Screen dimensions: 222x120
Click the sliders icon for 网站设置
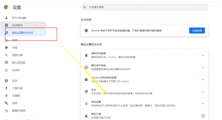(86, 104)
